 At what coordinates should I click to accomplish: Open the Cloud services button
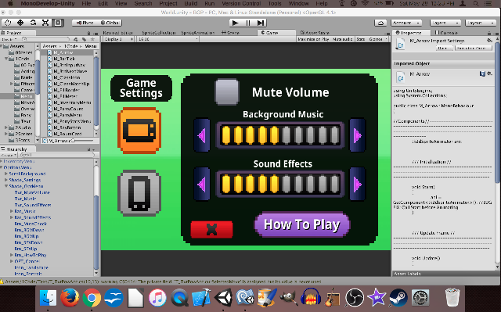pos(380,23)
